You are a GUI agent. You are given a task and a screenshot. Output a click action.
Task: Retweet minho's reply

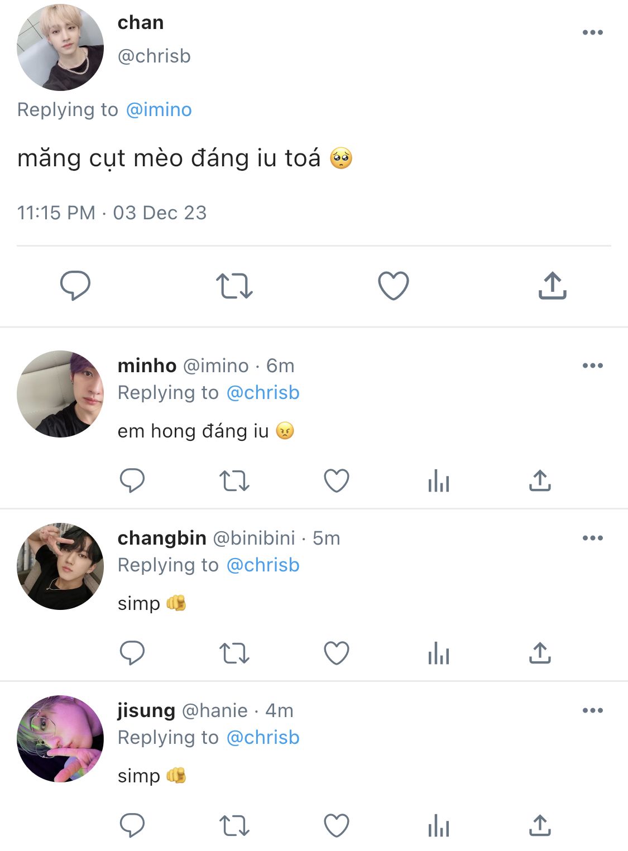(x=234, y=480)
